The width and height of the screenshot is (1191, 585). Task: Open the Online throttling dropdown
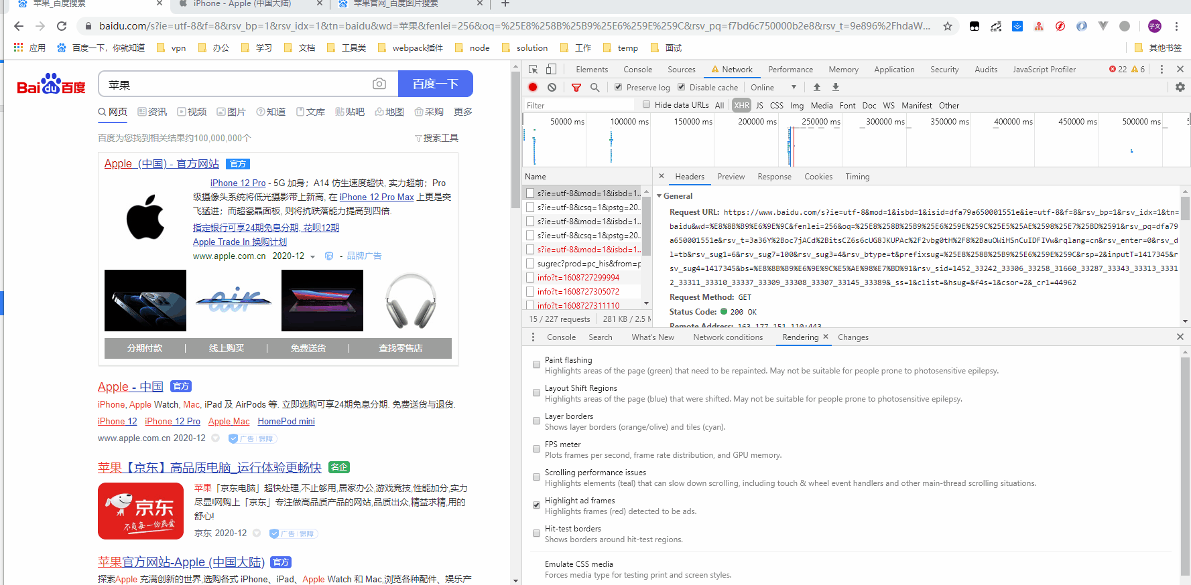coord(773,87)
